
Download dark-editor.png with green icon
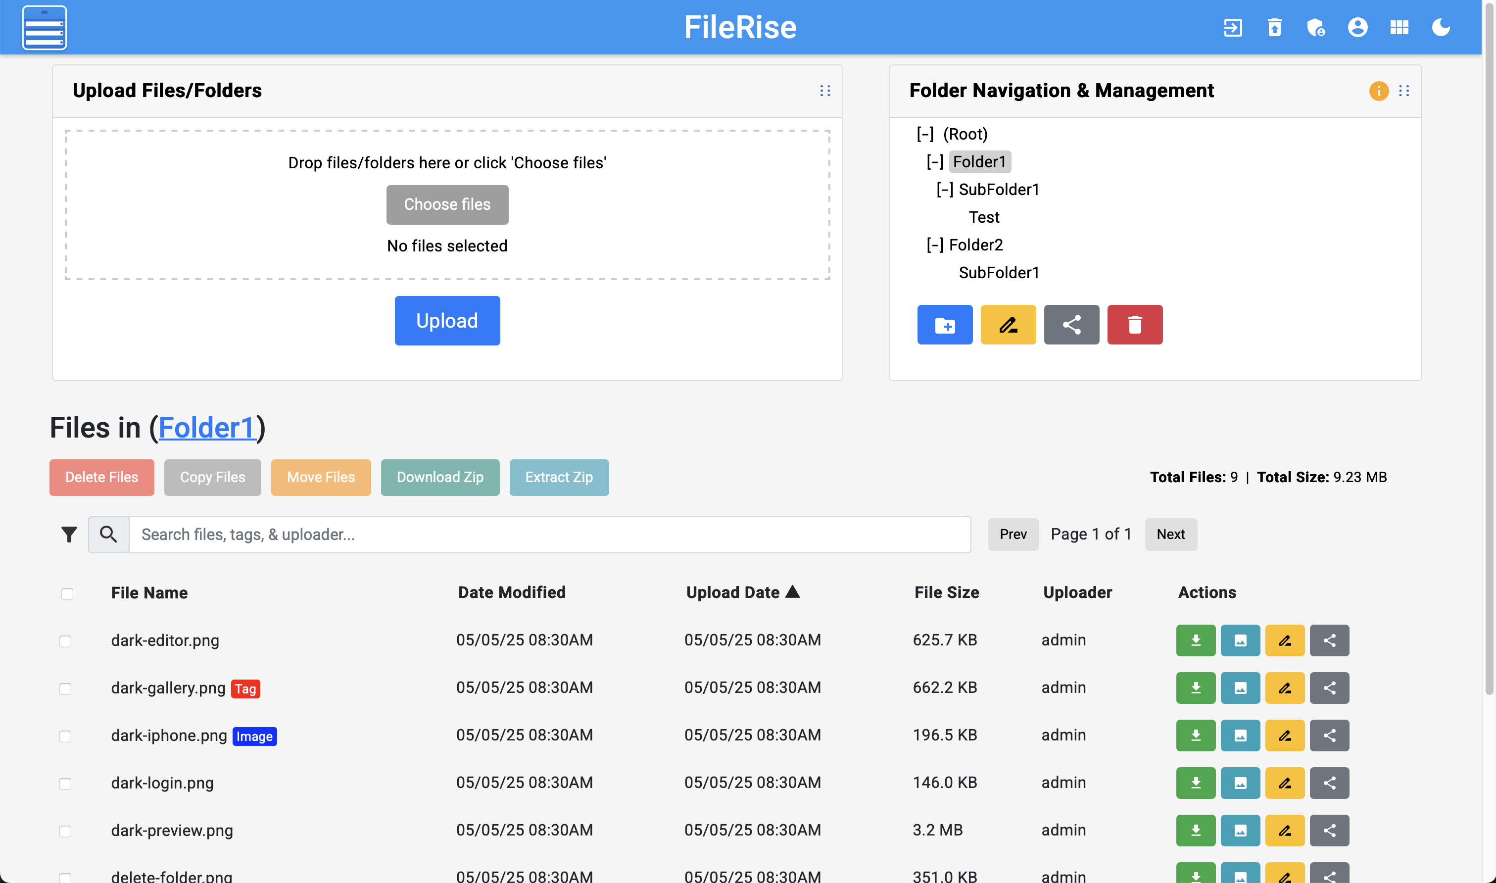click(1195, 640)
